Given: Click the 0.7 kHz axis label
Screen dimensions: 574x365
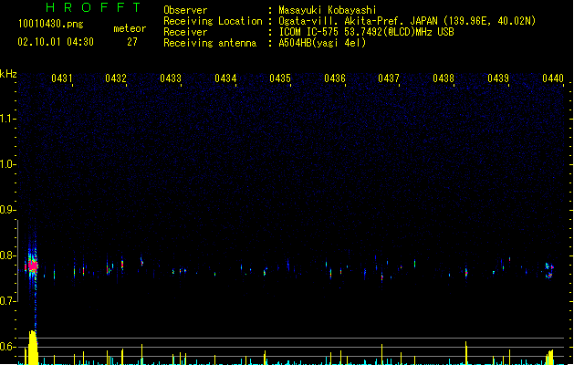Looking at the screenshot, I should coord(7,301).
